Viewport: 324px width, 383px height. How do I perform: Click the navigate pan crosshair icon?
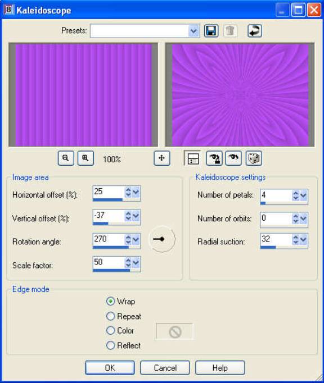[x=162, y=158]
